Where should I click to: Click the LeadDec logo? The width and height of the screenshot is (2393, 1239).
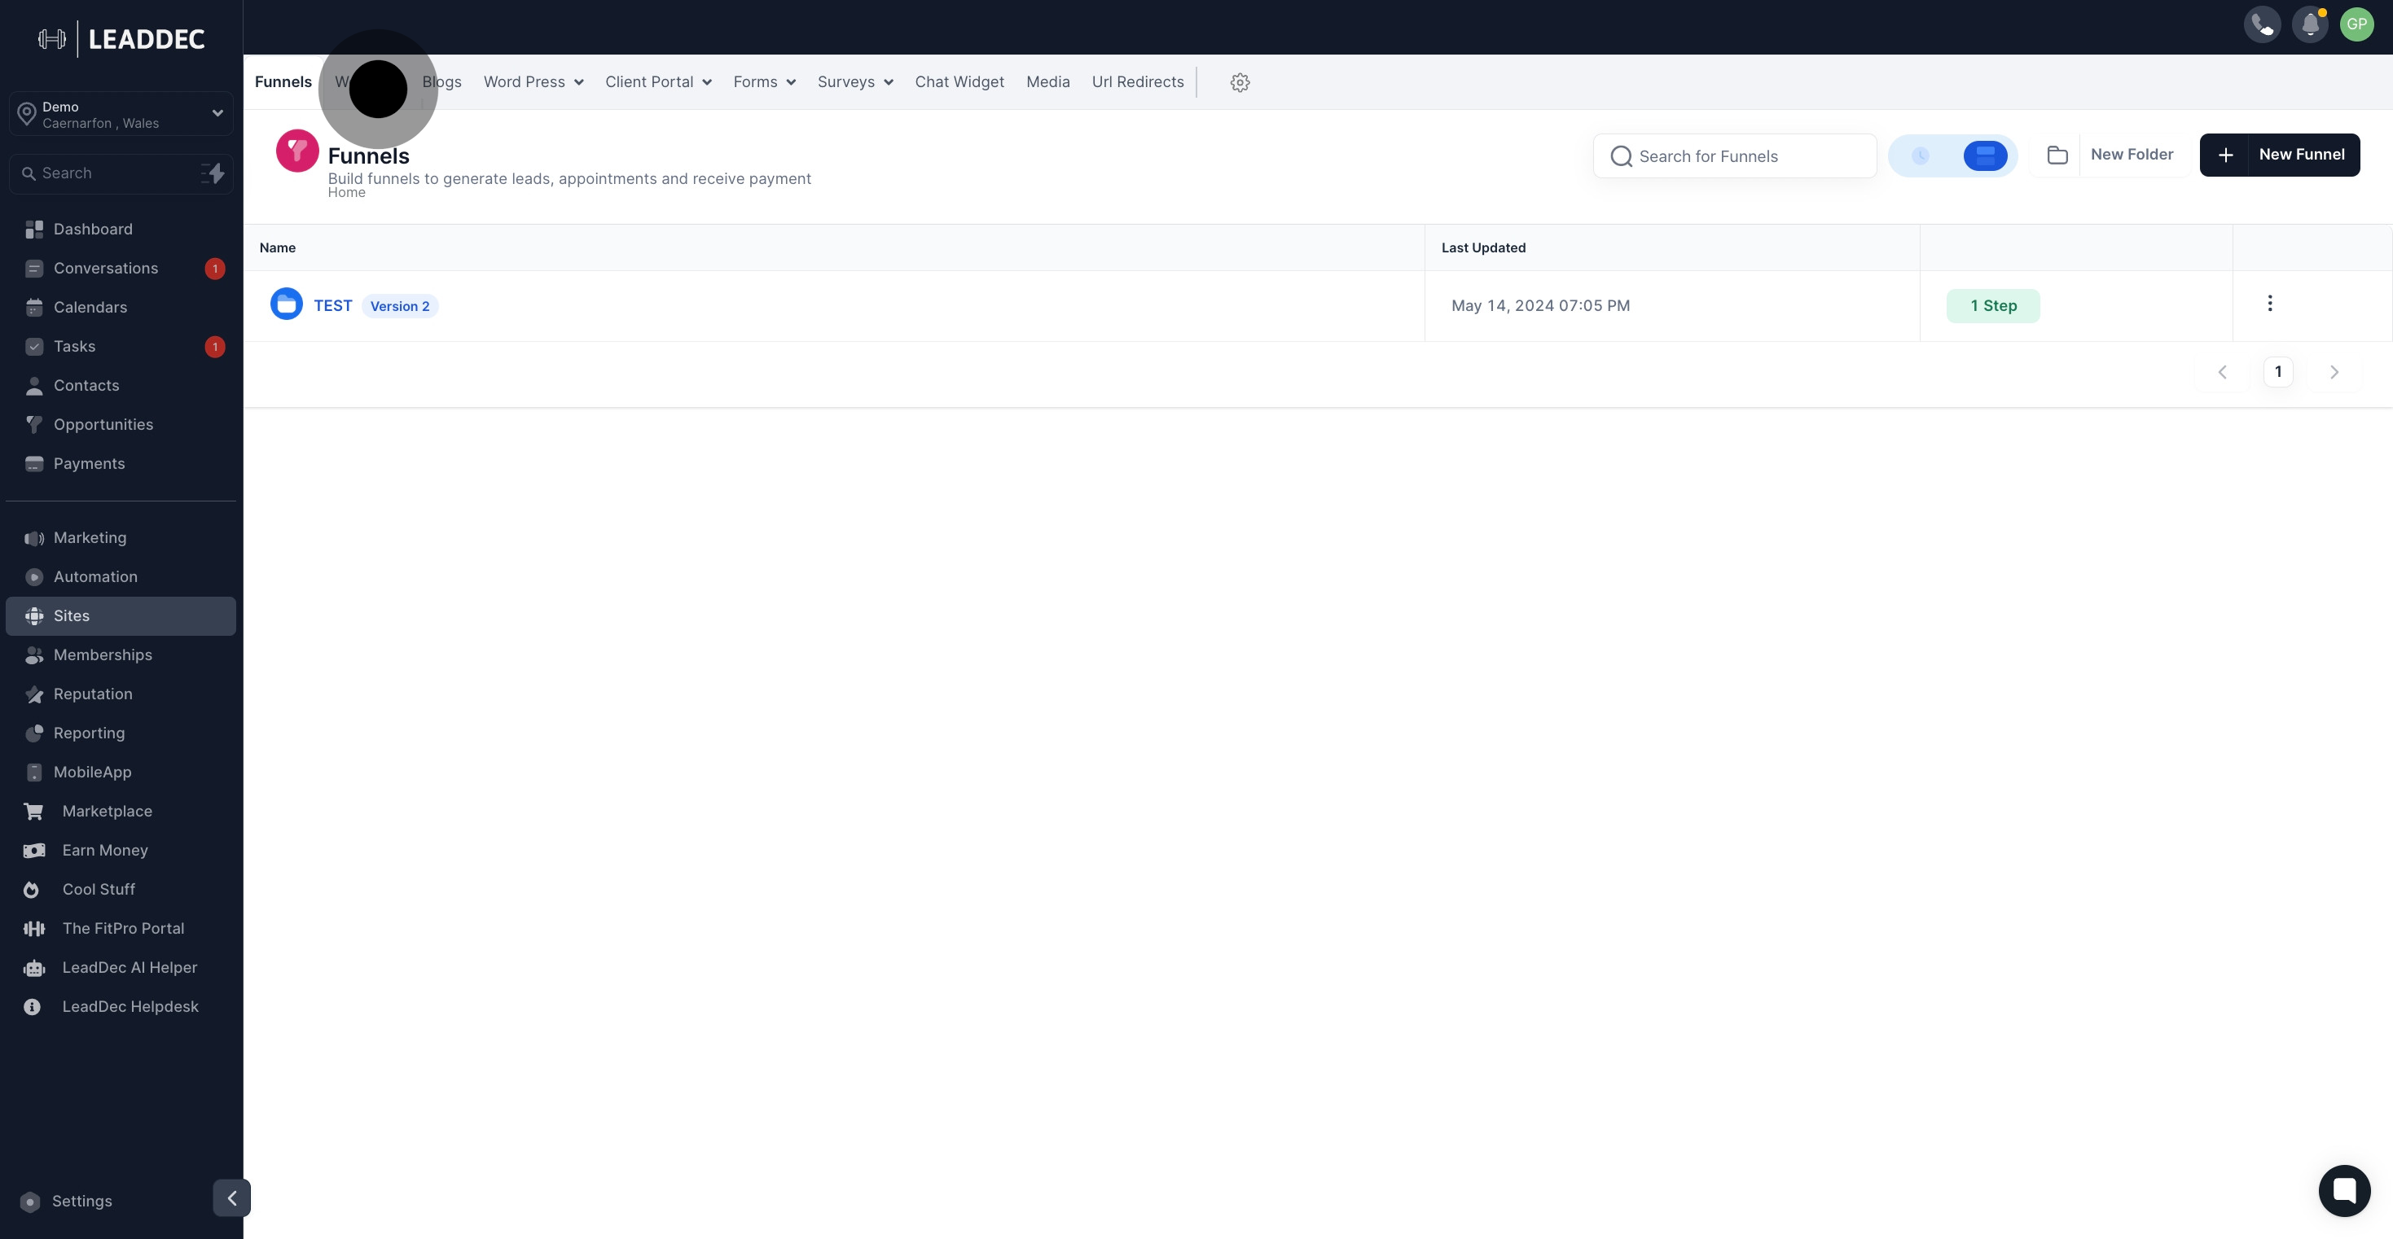pos(121,39)
